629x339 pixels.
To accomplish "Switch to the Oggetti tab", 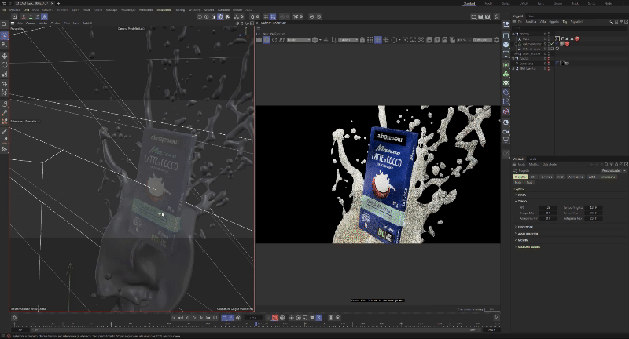I will (x=518, y=16).
